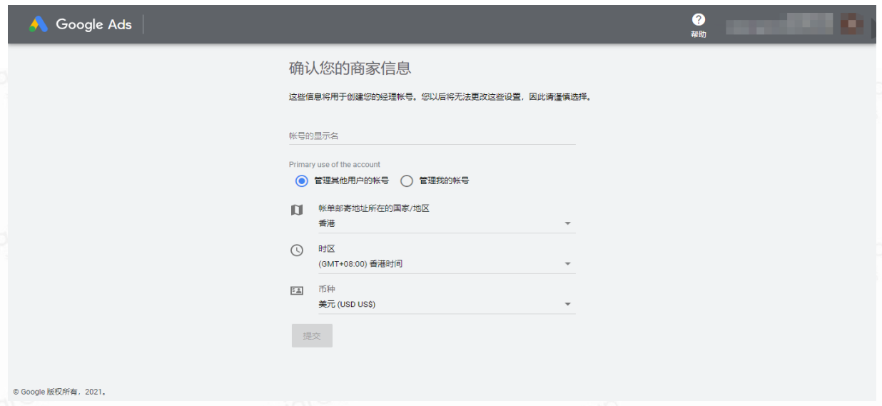This screenshot has width=882, height=406.
Task: Focus the 帐号的显示名 input field
Action: tap(432, 136)
